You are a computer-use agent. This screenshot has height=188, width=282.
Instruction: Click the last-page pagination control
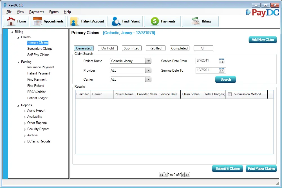tap(187, 175)
